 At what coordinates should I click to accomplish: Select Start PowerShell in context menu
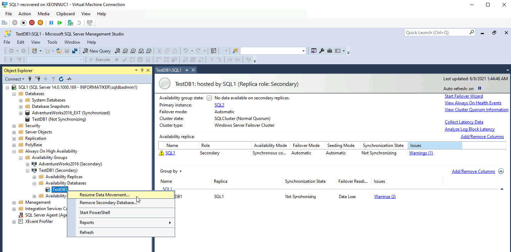[x=121, y=213]
